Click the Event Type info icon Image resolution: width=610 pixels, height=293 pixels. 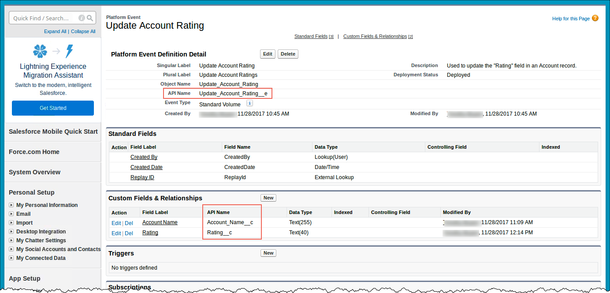coord(249,103)
